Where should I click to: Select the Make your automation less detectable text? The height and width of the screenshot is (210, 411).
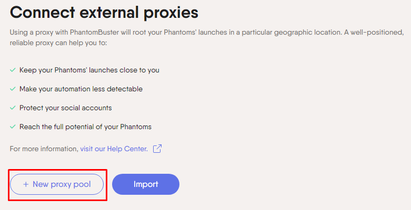click(81, 89)
